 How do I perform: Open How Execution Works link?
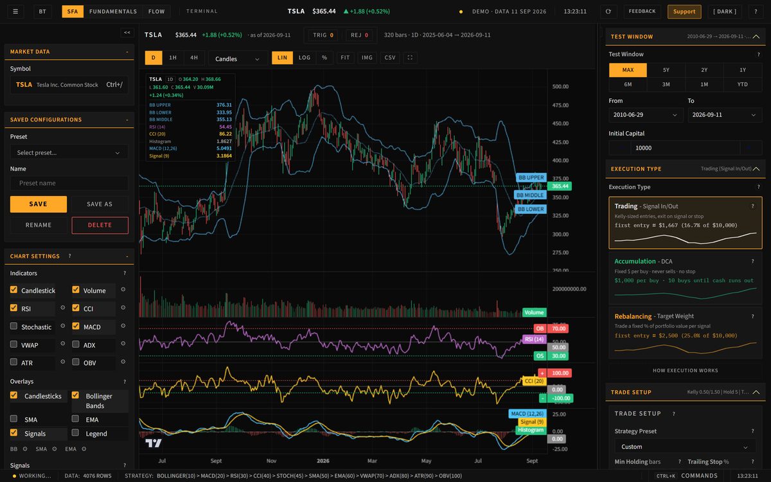coord(686,371)
